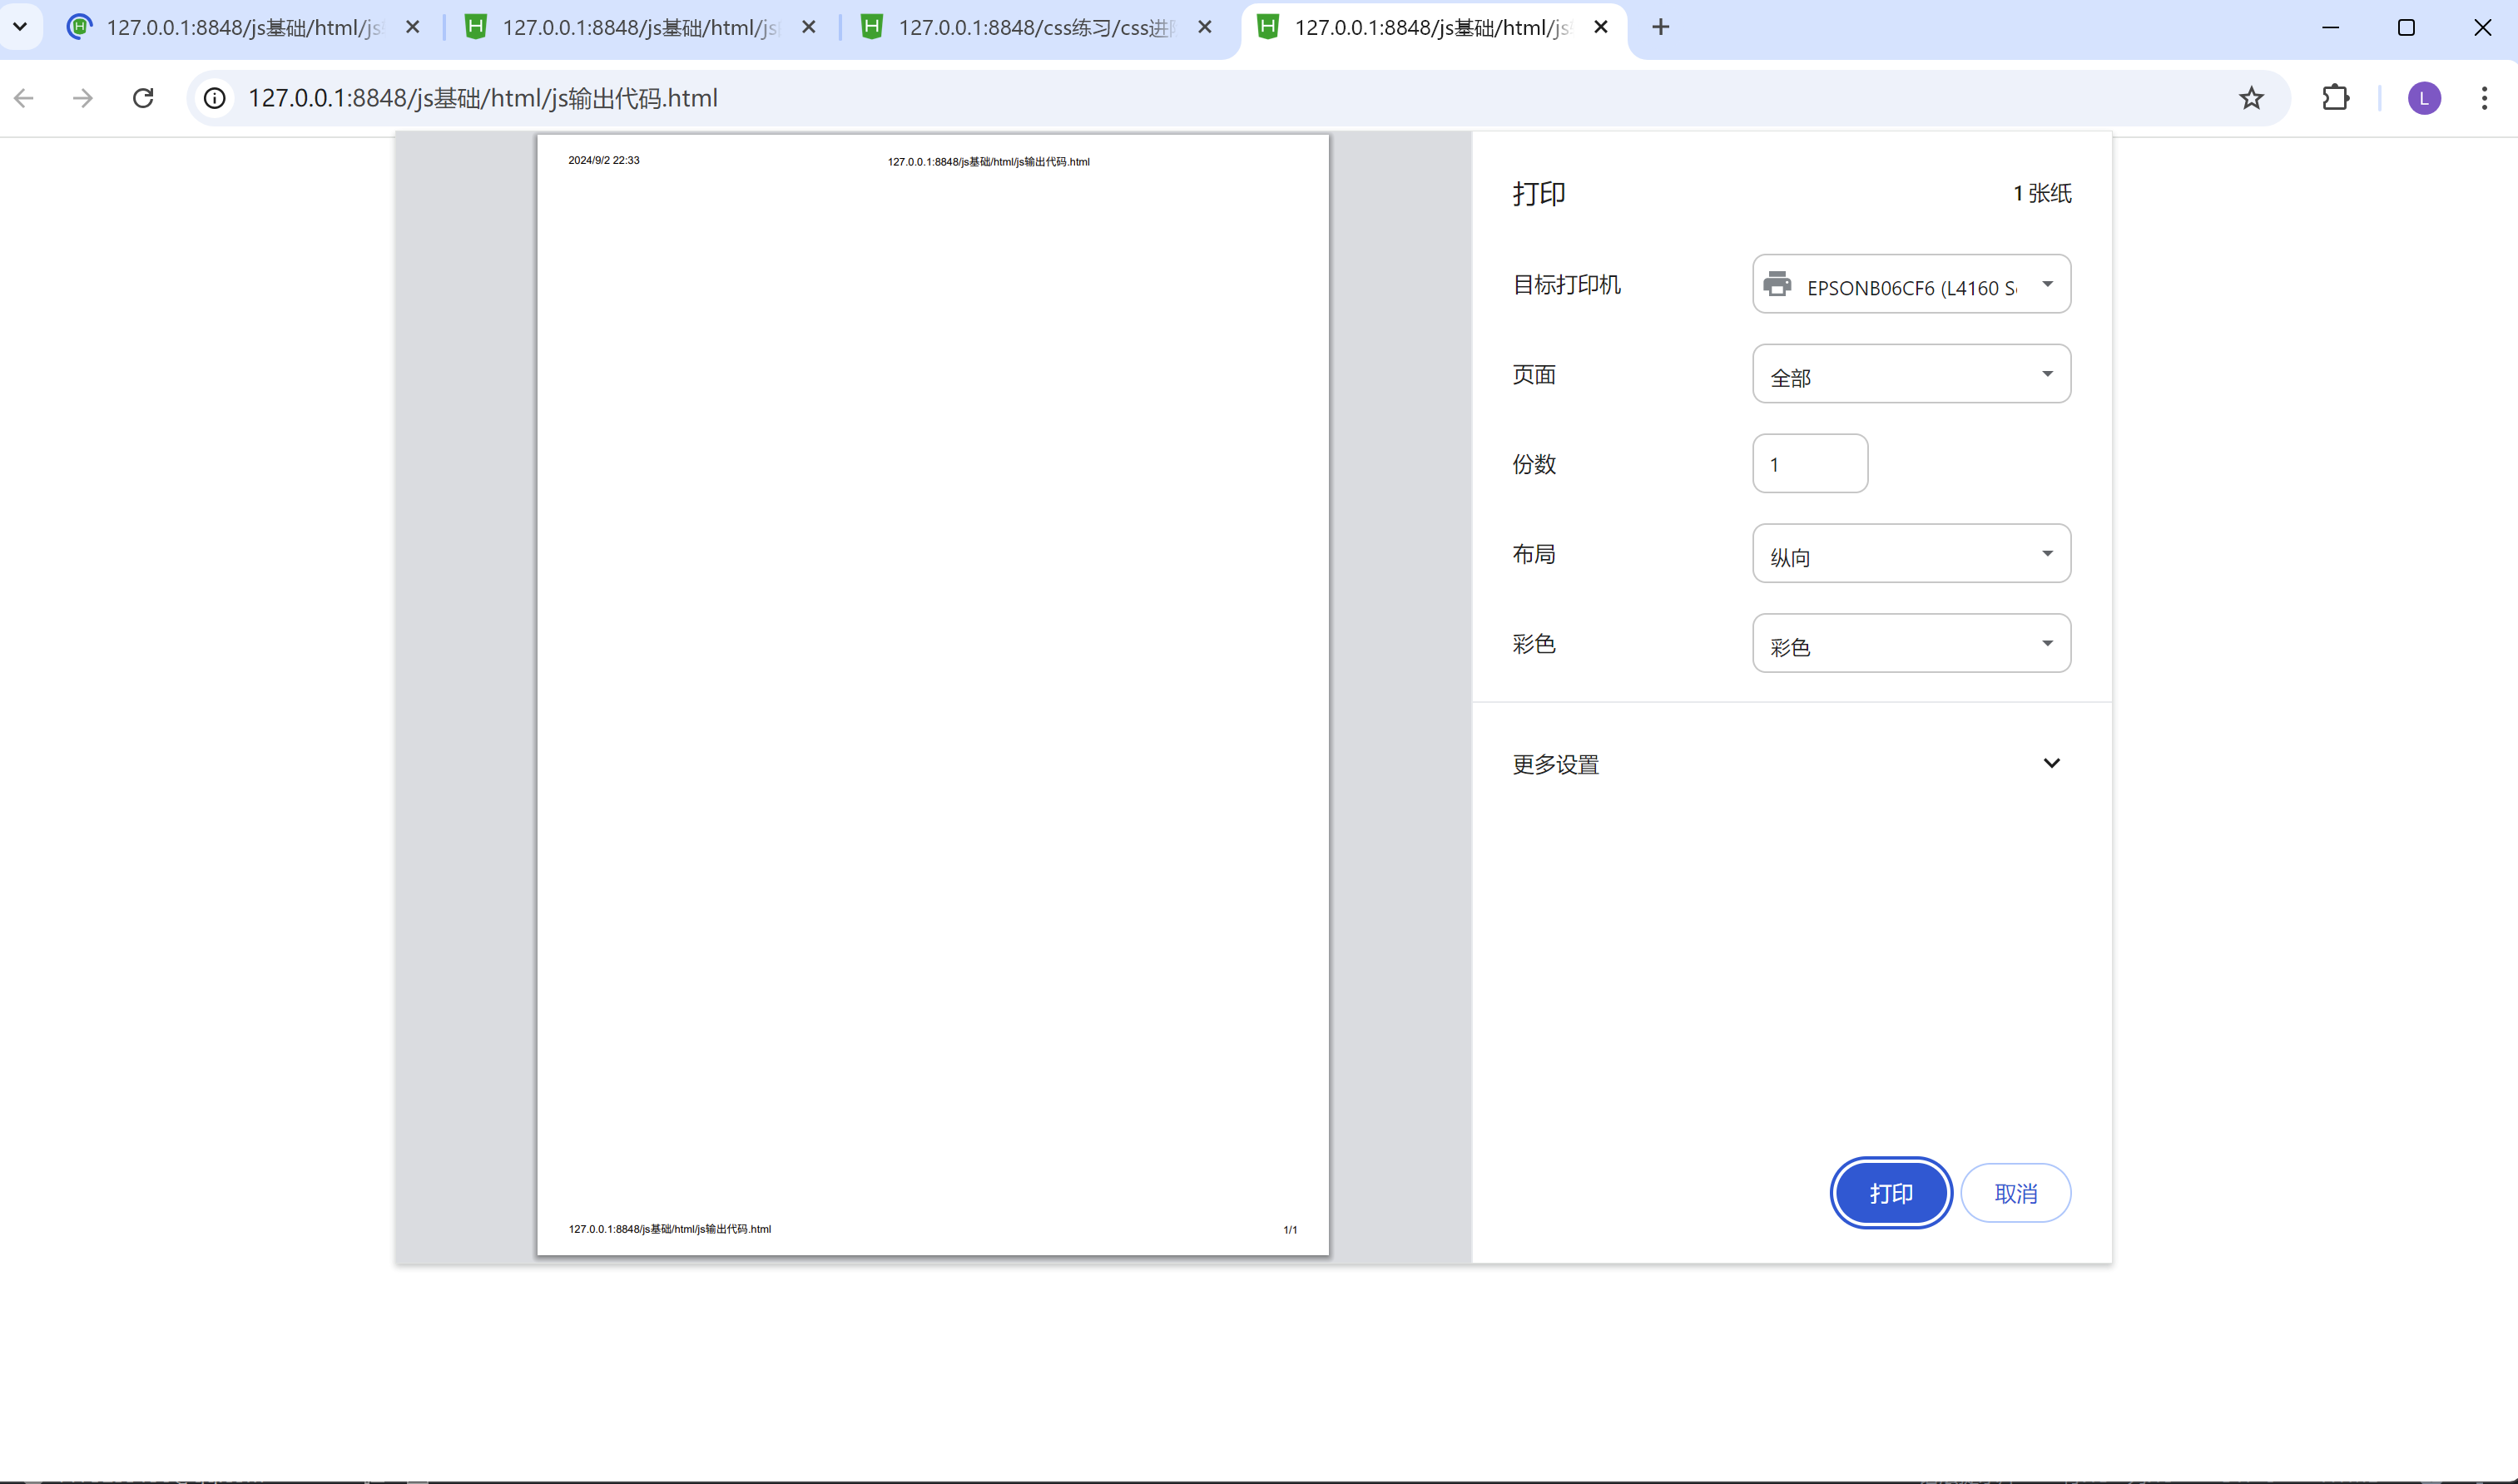Switch to the first js基础 tab
This screenshot has width=2518, height=1484.
pos(240,27)
